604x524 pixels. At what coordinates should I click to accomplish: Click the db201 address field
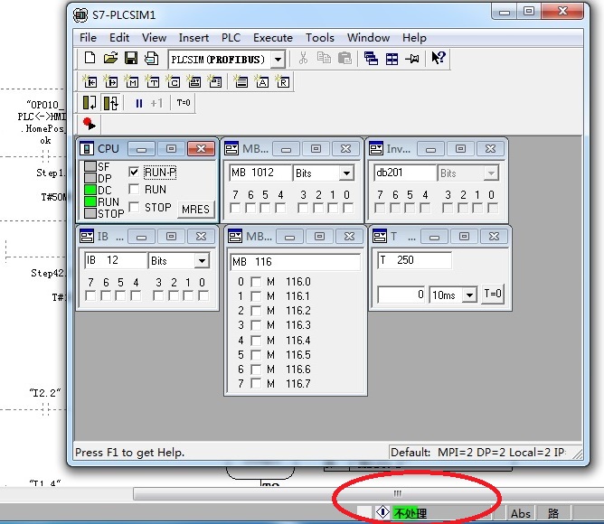(405, 173)
